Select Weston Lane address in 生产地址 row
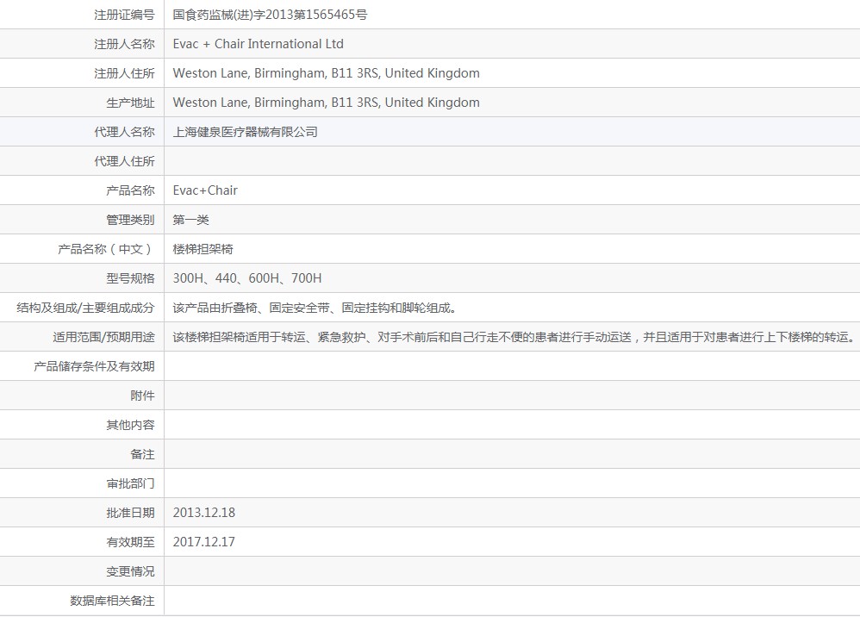 (326, 103)
